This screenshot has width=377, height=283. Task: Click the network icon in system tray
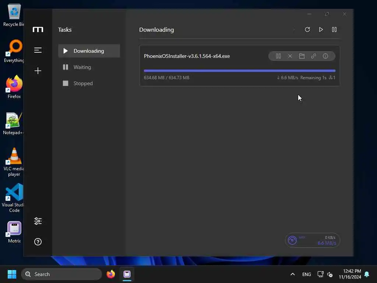(321, 274)
